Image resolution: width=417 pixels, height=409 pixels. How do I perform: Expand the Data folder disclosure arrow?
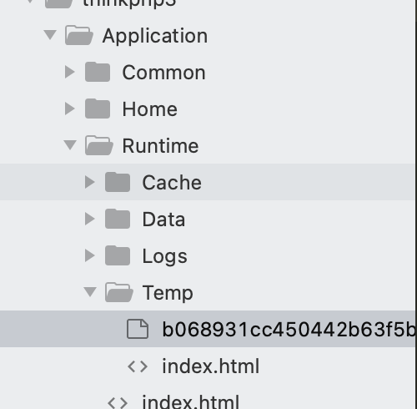[x=90, y=219]
